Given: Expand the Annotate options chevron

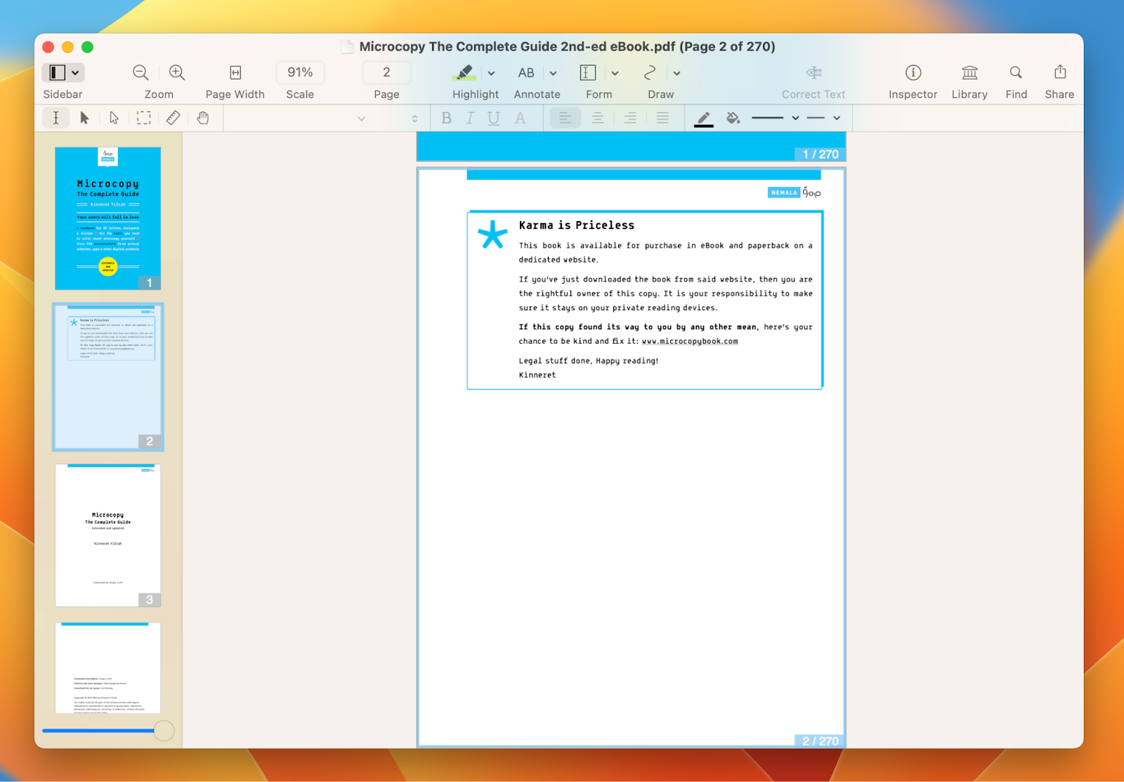Looking at the screenshot, I should tap(553, 73).
